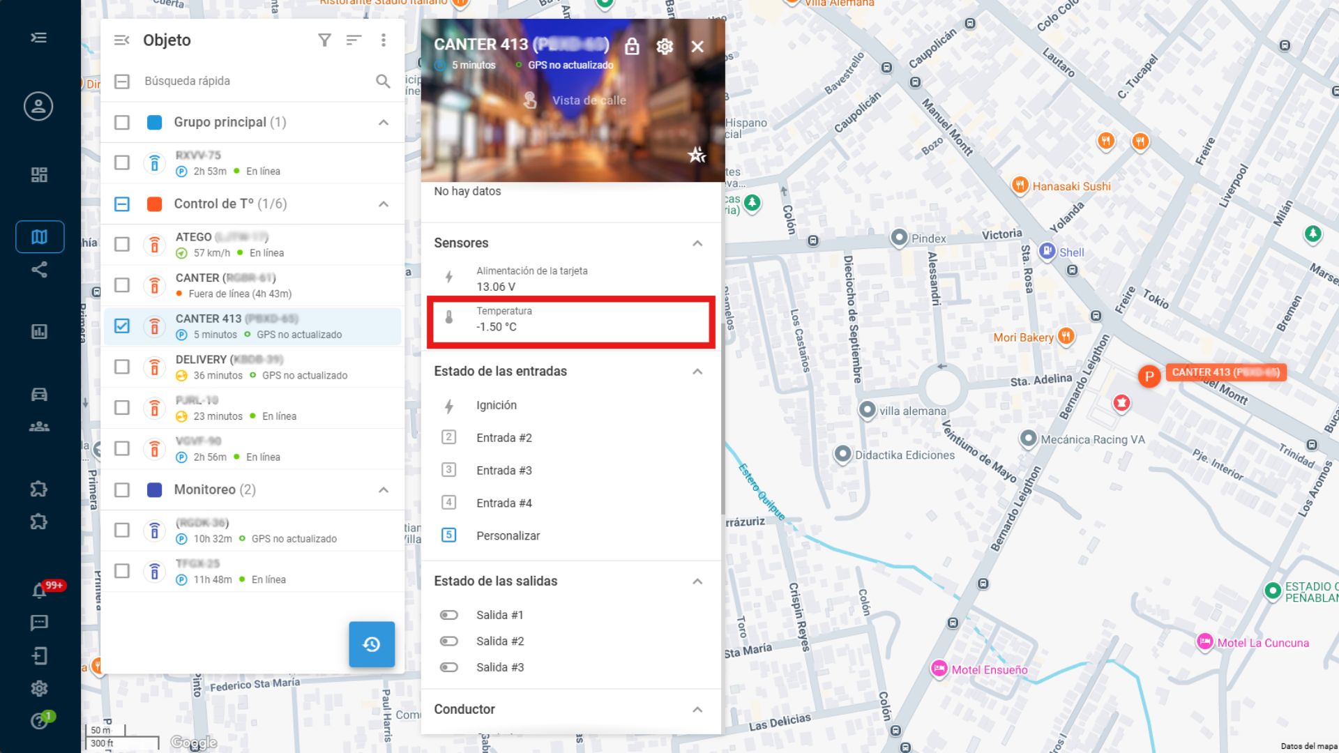The height and width of the screenshot is (753, 1339).
Task: Open the sort icon in Objeto header
Action: click(x=354, y=40)
